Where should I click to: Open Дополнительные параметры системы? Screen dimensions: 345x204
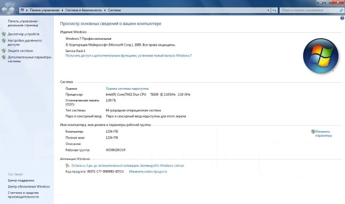click(30, 59)
